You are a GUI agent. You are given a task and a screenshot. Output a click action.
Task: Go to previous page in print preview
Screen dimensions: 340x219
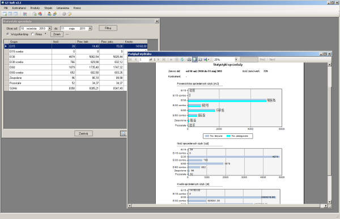point(135,60)
